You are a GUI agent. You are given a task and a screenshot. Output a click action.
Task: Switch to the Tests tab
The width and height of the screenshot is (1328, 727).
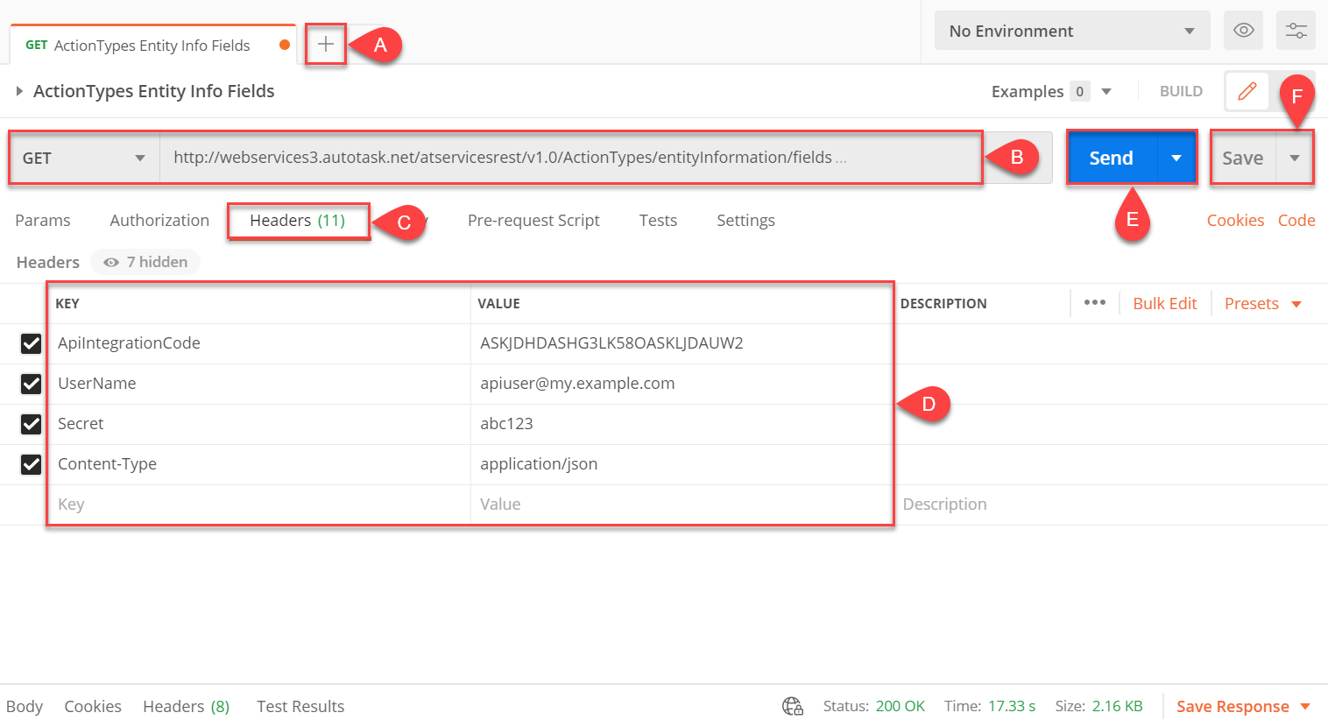(x=658, y=220)
